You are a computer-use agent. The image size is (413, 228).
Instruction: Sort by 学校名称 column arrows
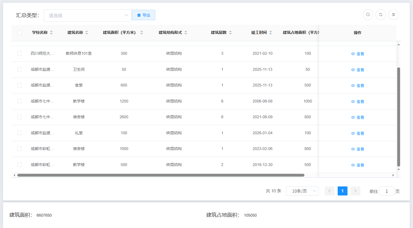point(51,33)
